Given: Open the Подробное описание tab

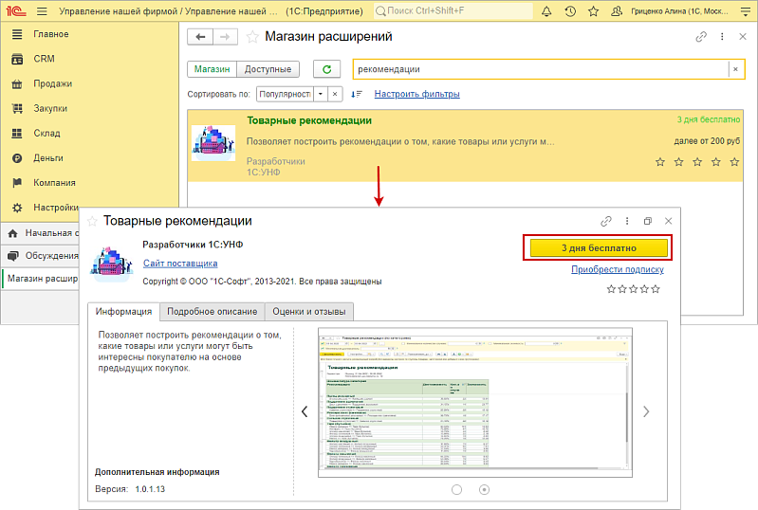Looking at the screenshot, I should point(212,311).
